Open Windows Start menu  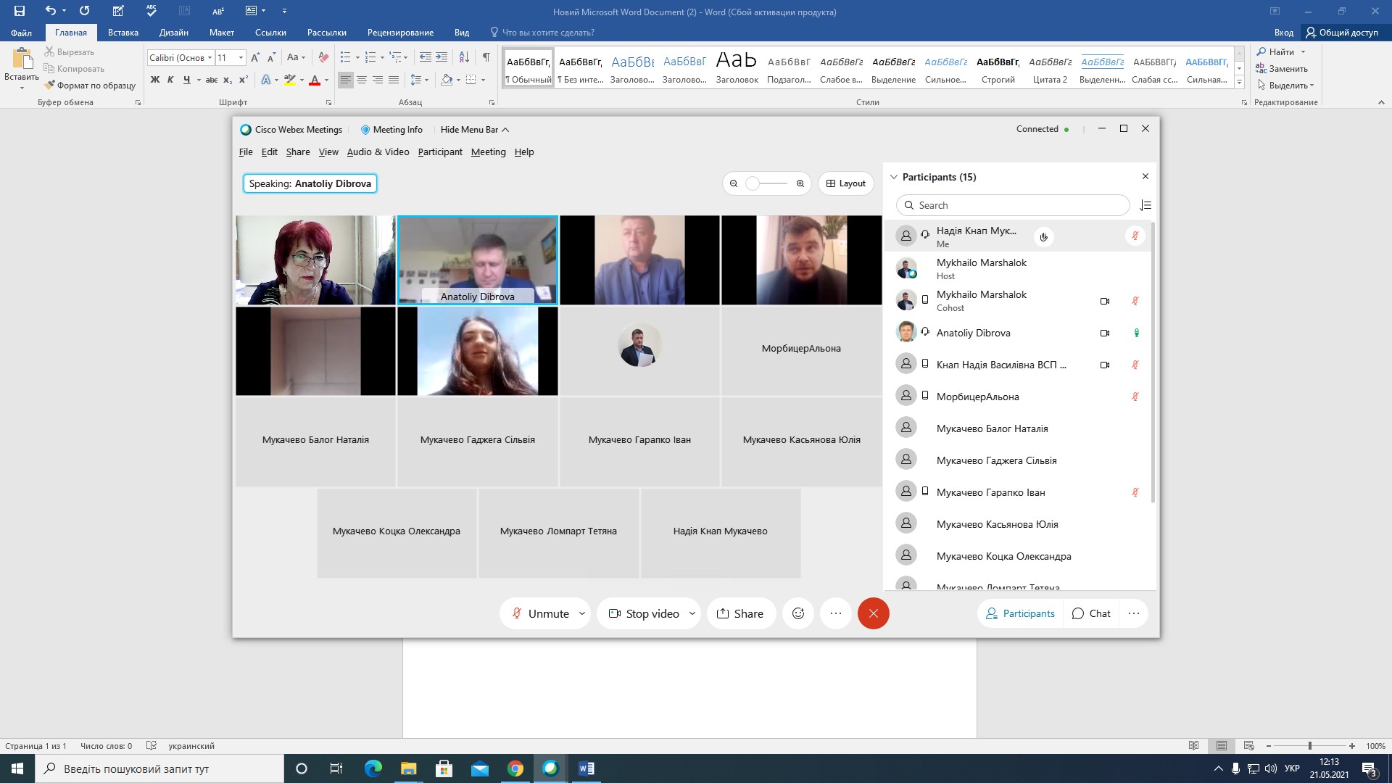(x=17, y=768)
